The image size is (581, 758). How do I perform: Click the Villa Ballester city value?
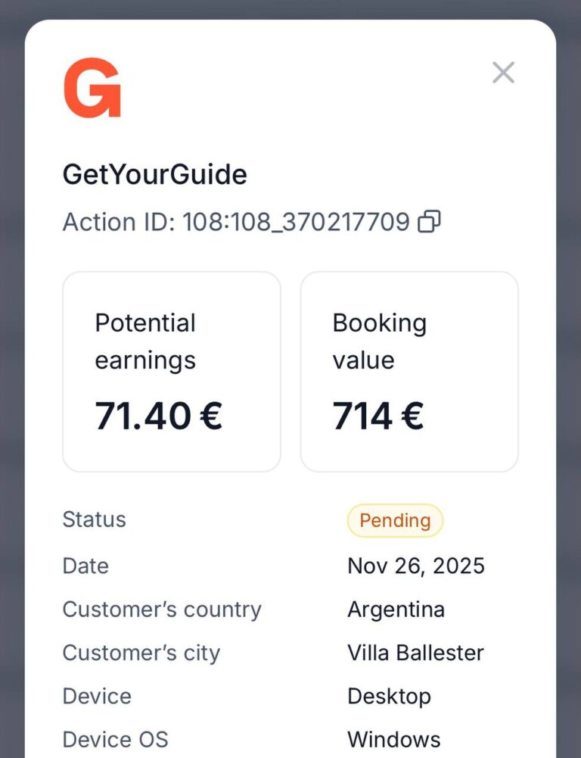415,653
